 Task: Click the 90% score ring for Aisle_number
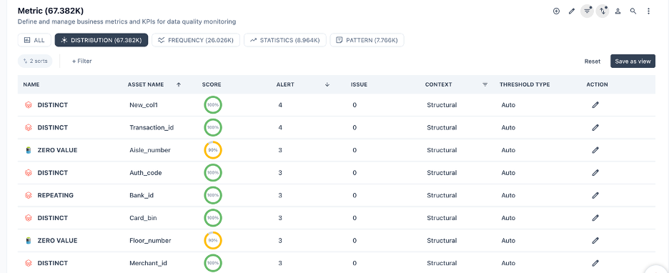(x=213, y=150)
